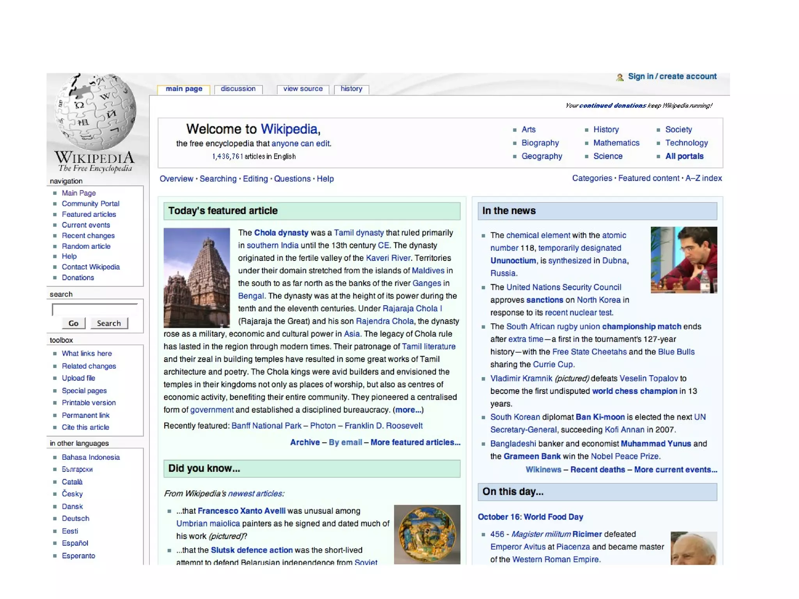Image resolution: width=799 pixels, height=599 pixels.
Task: Open the Society portal link
Action: click(x=678, y=129)
